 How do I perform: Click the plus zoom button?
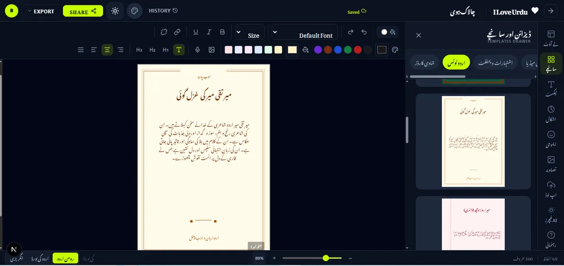pyautogui.click(x=274, y=258)
